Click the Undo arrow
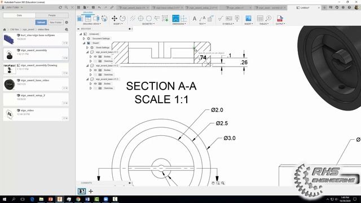This screenshot has height=203, width=361. (x=99, y=7)
